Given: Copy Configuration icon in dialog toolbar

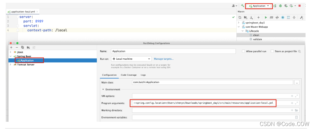Looking at the screenshot, I should tap(23, 47).
